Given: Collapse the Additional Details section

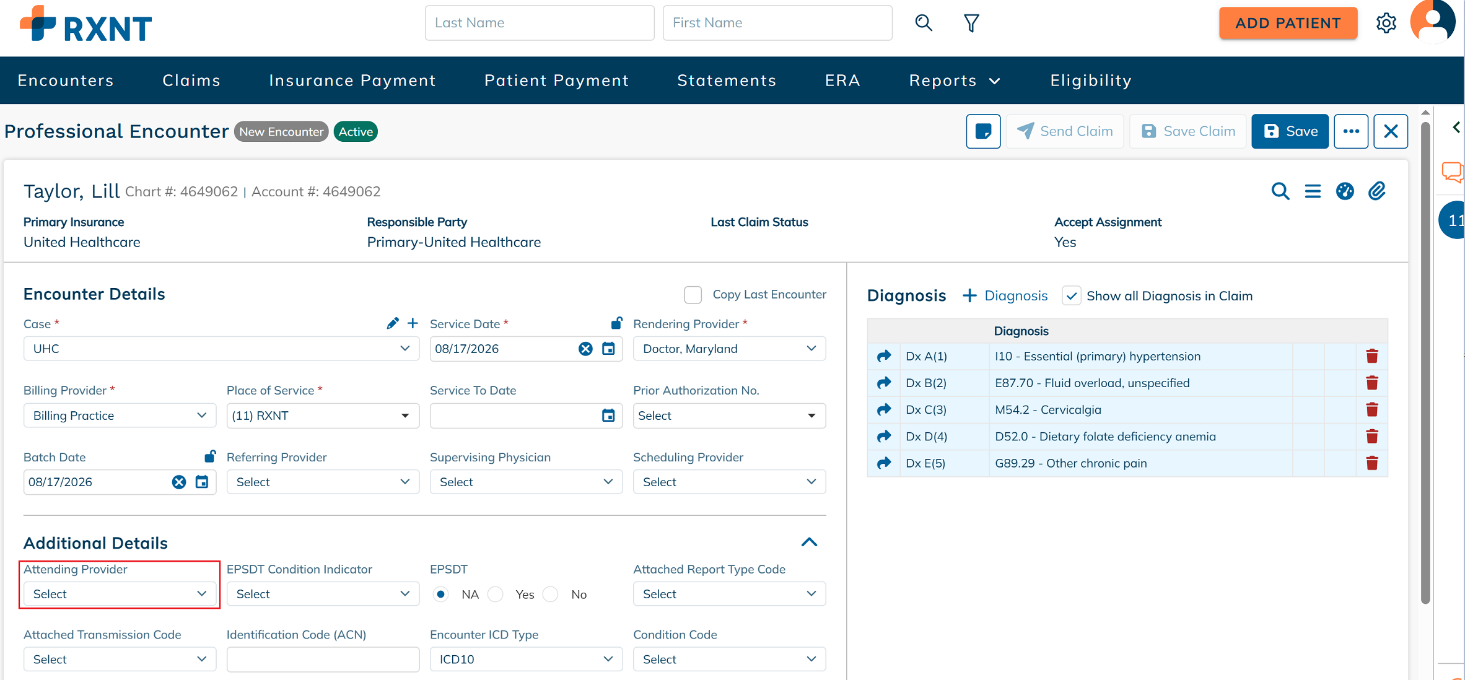Looking at the screenshot, I should [809, 543].
